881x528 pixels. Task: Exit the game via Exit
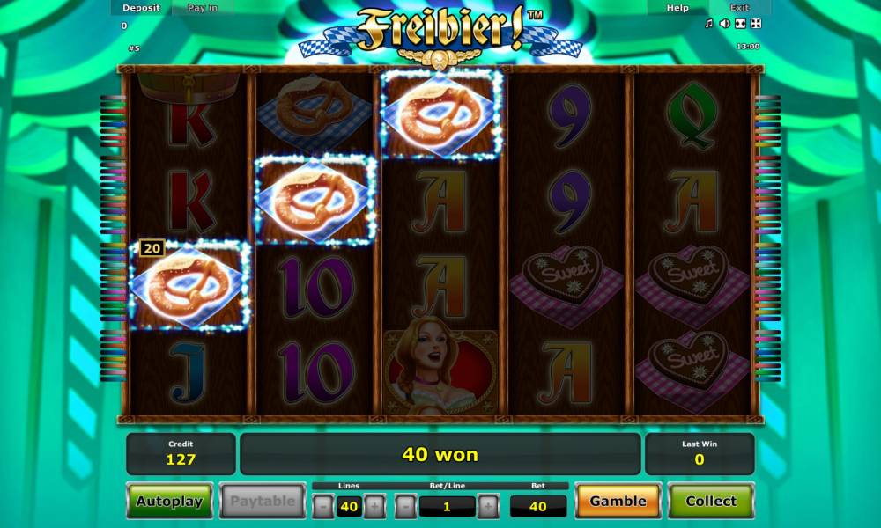(739, 8)
